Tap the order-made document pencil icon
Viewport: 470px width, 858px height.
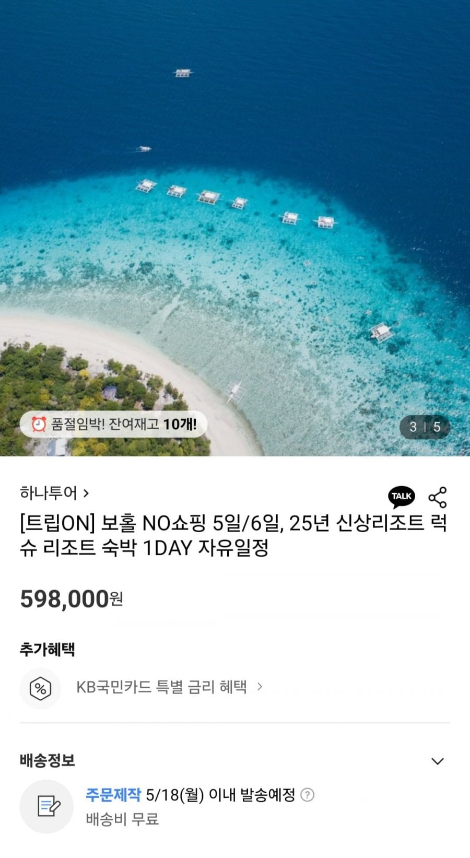click(x=46, y=806)
